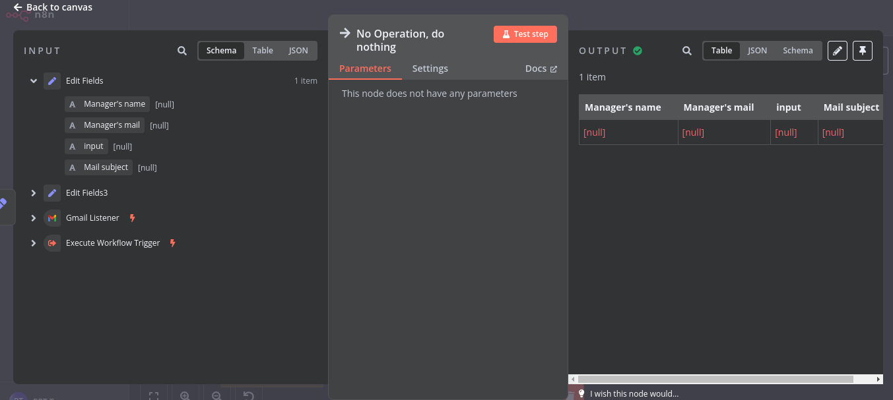
Task: Click the Edit Fields label in input tree
Action: tap(84, 81)
